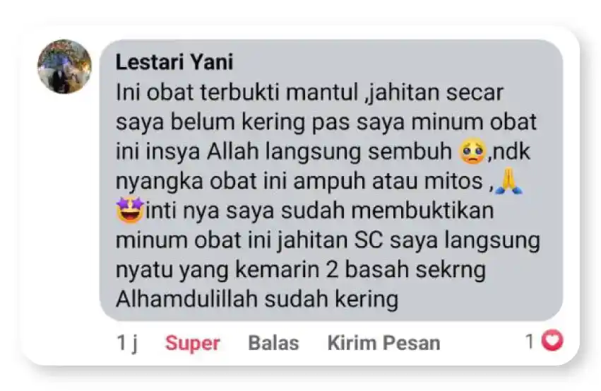Image resolution: width=601 pixels, height=391 pixels.
Task: Click the 1 j comment timestamp
Action: (127, 343)
